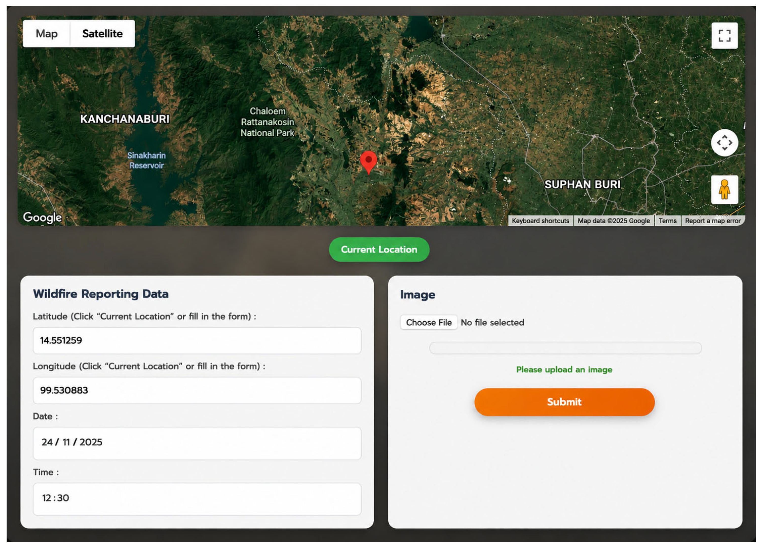Click the Street View pegman icon
Image resolution: width=761 pixels, height=548 pixels.
[725, 189]
